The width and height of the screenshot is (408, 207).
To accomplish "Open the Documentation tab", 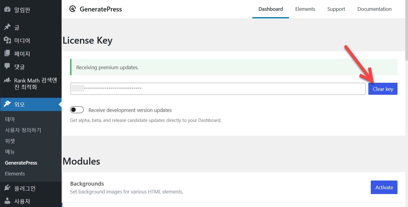I will click(x=374, y=9).
